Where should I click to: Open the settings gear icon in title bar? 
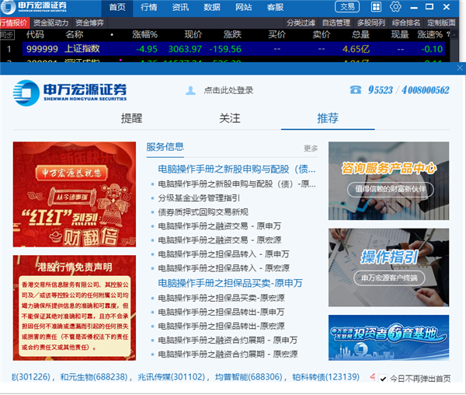[x=395, y=6]
